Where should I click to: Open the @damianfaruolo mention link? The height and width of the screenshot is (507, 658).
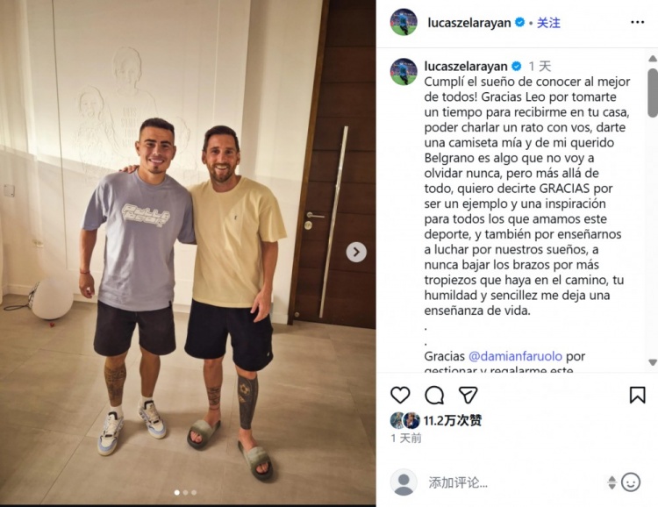coord(515,356)
